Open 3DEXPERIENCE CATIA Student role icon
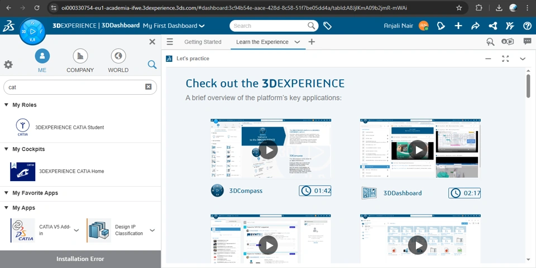This screenshot has width=536, height=268. pos(22,127)
